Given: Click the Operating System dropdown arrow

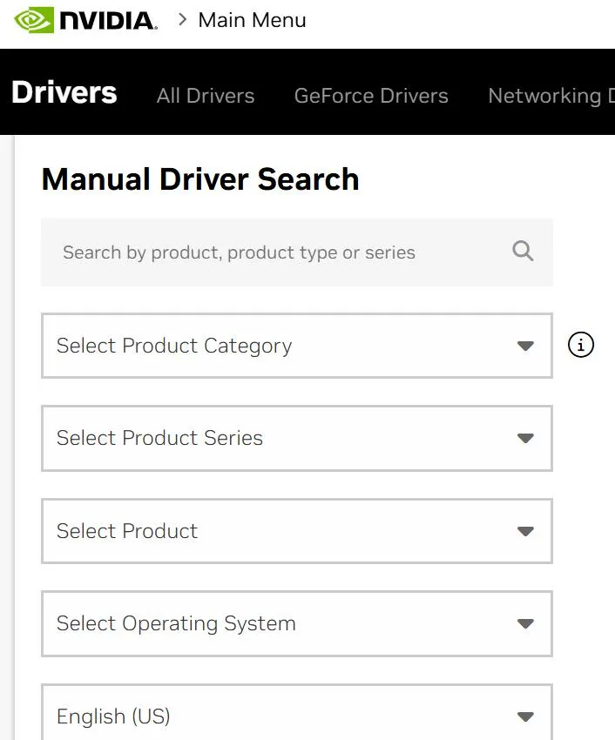Looking at the screenshot, I should point(525,623).
